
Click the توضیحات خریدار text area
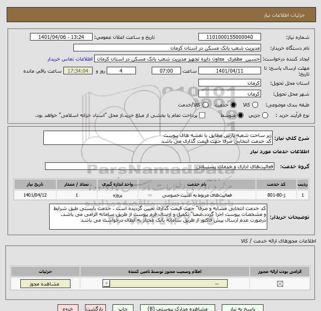point(158,217)
